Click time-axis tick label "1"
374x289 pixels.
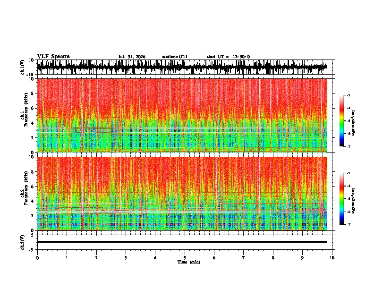[67, 258]
